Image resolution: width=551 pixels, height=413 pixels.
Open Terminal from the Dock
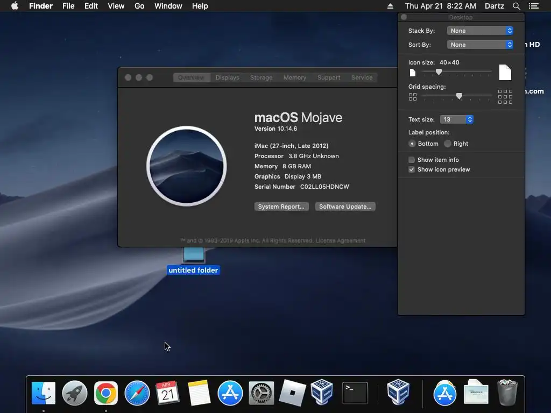tap(355, 393)
